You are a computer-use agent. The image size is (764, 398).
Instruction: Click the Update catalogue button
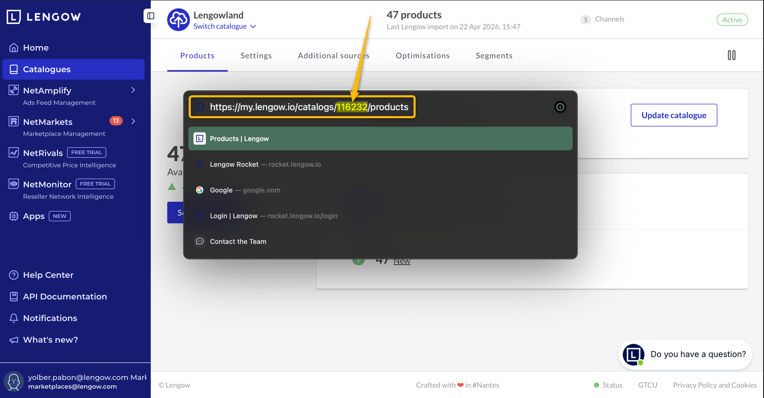coord(674,115)
